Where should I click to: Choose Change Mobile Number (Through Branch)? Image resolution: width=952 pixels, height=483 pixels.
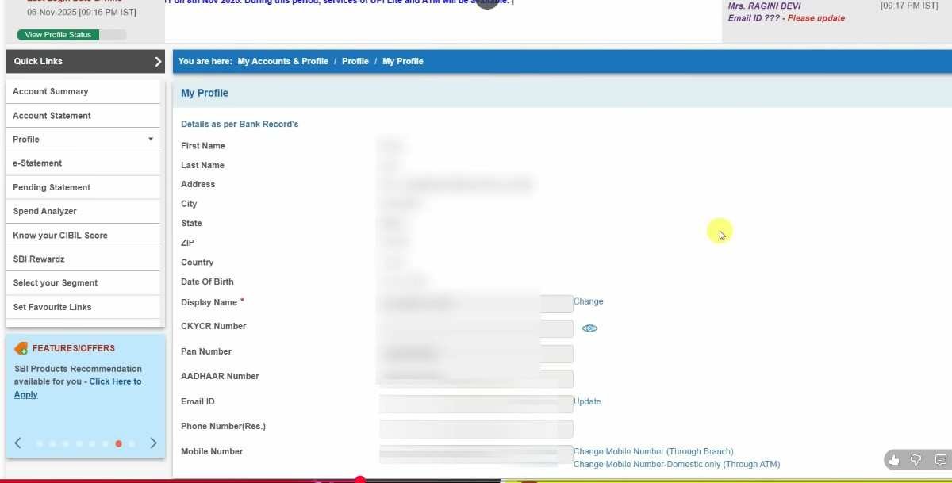(x=653, y=451)
